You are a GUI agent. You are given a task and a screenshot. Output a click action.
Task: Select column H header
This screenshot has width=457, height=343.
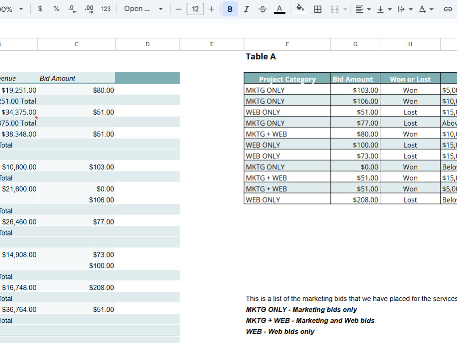pos(410,44)
